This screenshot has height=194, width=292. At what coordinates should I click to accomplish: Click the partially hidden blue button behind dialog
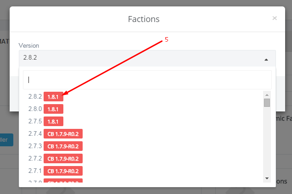point(5,140)
